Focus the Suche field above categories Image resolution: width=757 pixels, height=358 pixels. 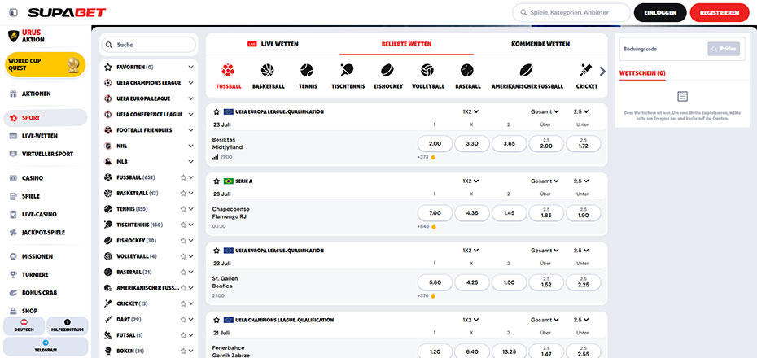pos(149,45)
